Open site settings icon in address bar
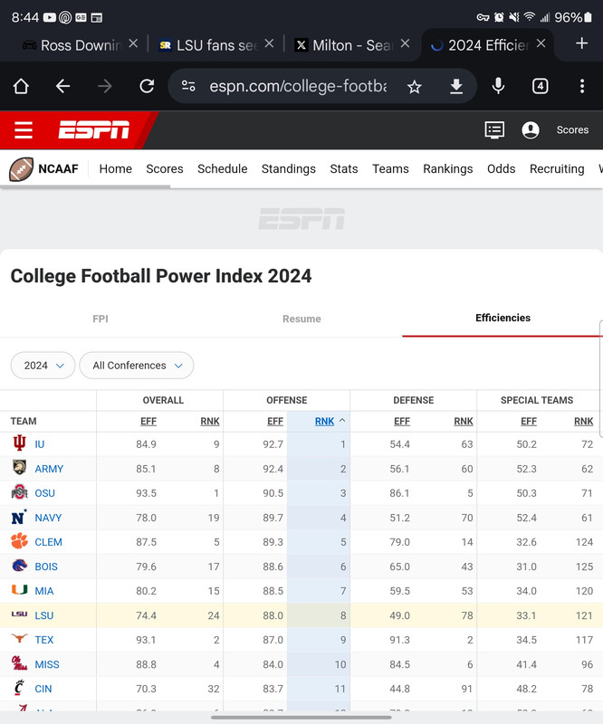This screenshot has height=724, width=603. 188,86
